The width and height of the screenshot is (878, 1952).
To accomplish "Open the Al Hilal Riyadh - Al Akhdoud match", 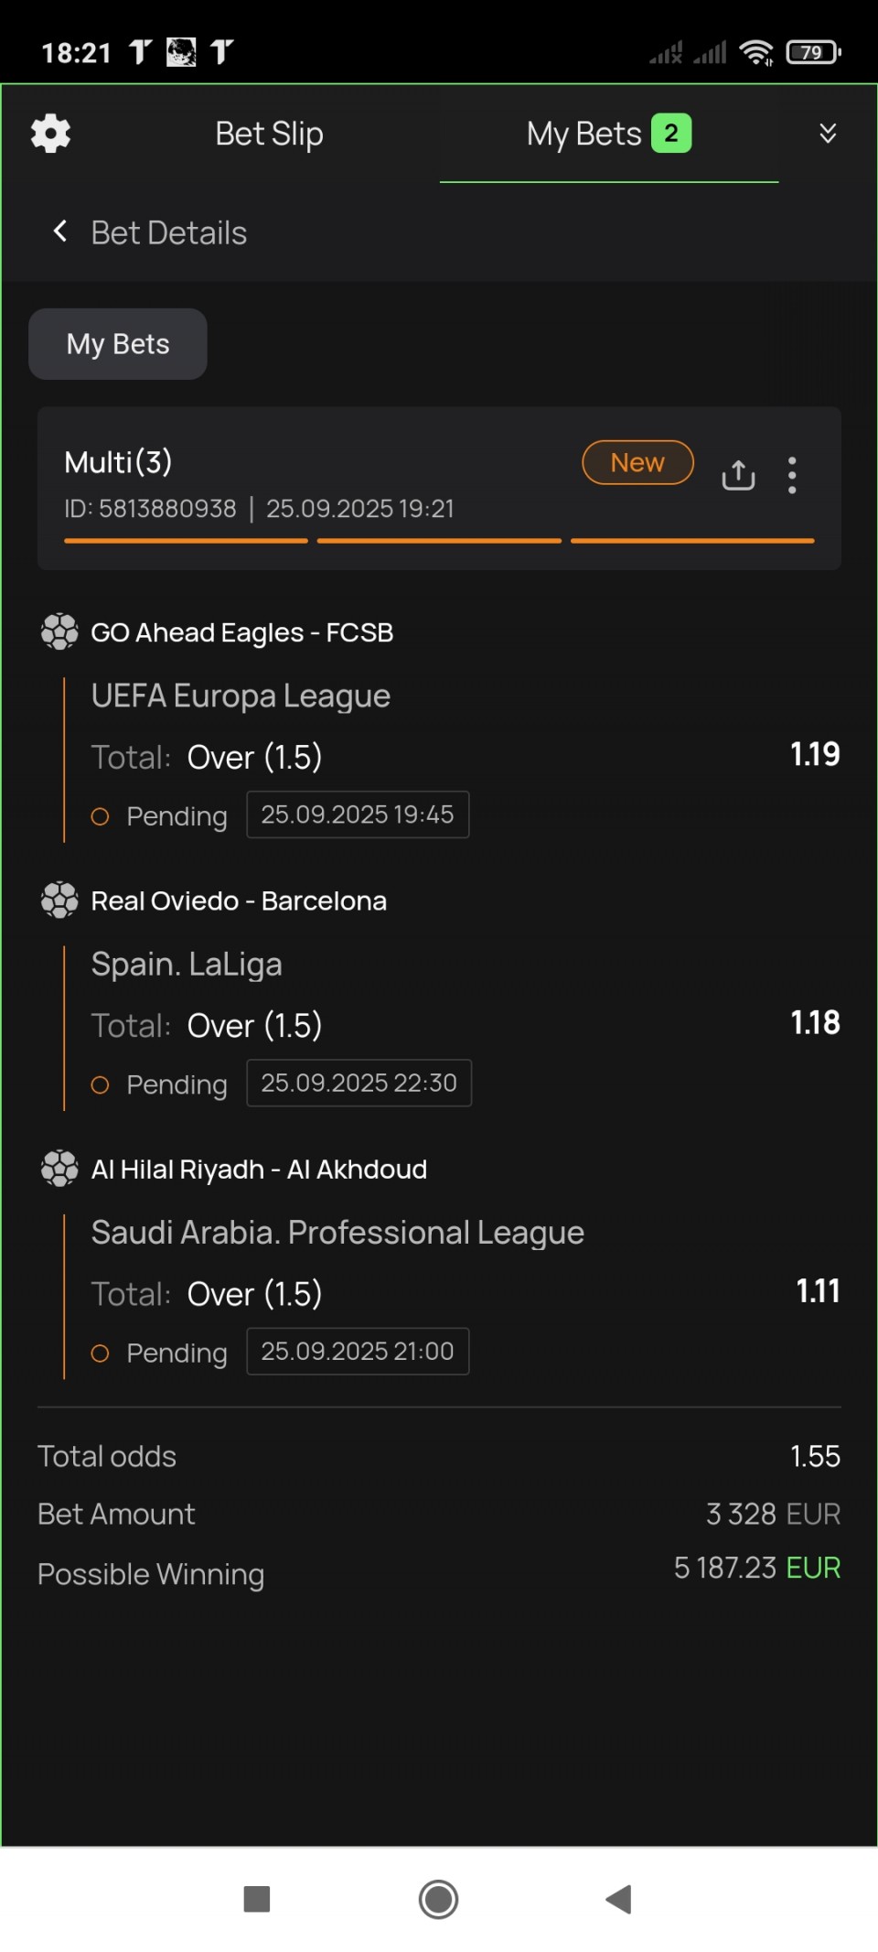I will pyautogui.click(x=259, y=1170).
